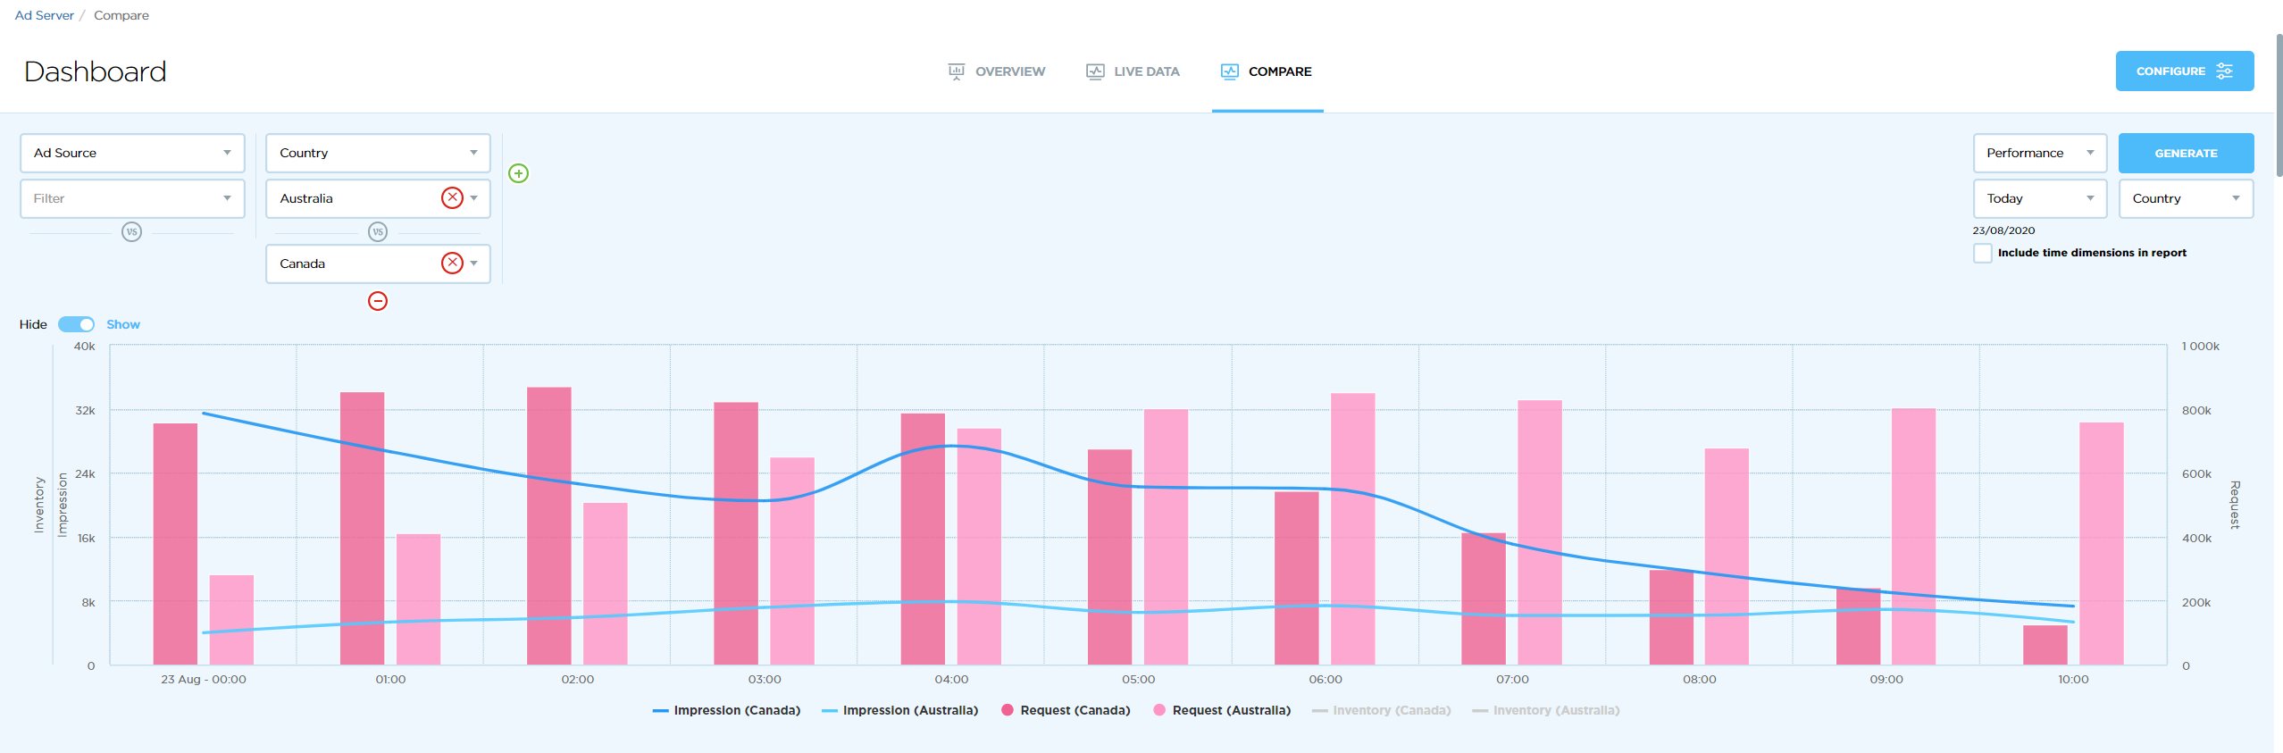Remove Australia with its red X icon
Screen dimensions: 2283x753
(453, 198)
